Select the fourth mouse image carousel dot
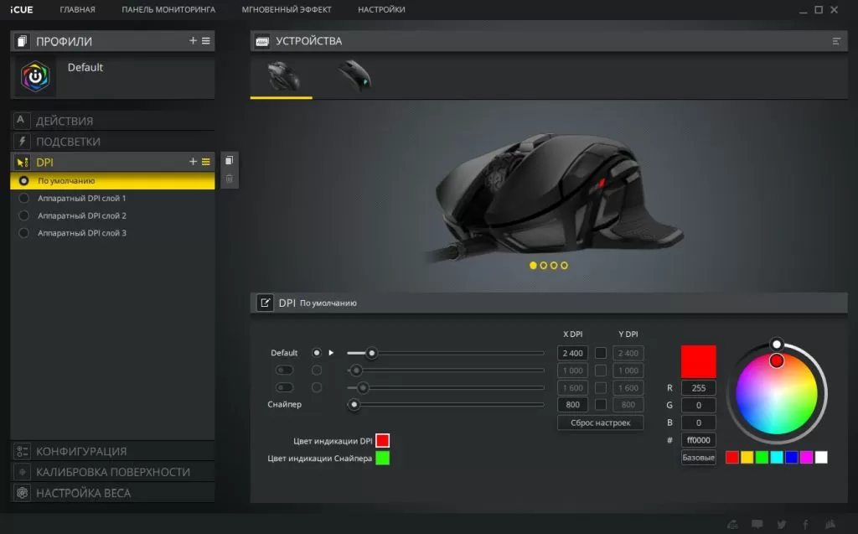 click(x=564, y=265)
